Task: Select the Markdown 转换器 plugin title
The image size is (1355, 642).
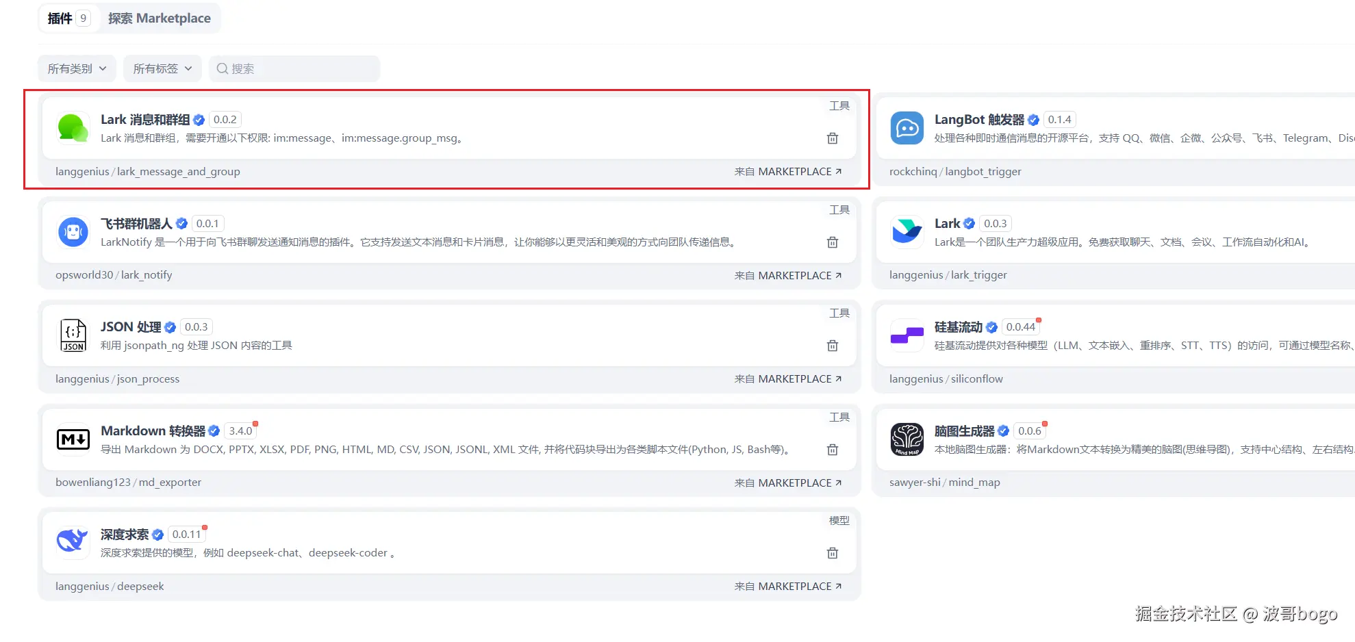Action: click(x=153, y=431)
